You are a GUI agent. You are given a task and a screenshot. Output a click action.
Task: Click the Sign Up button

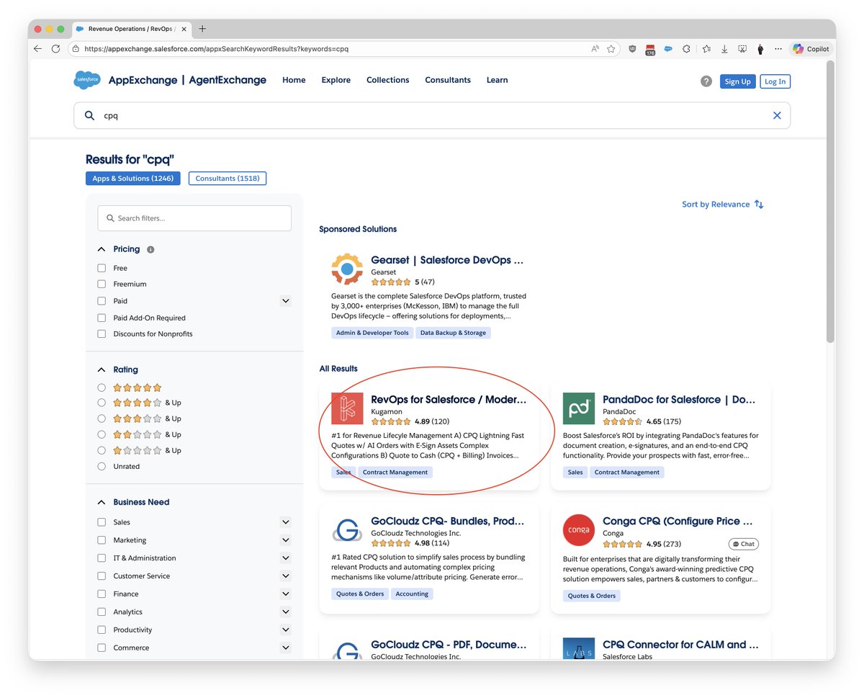click(x=737, y=81)
